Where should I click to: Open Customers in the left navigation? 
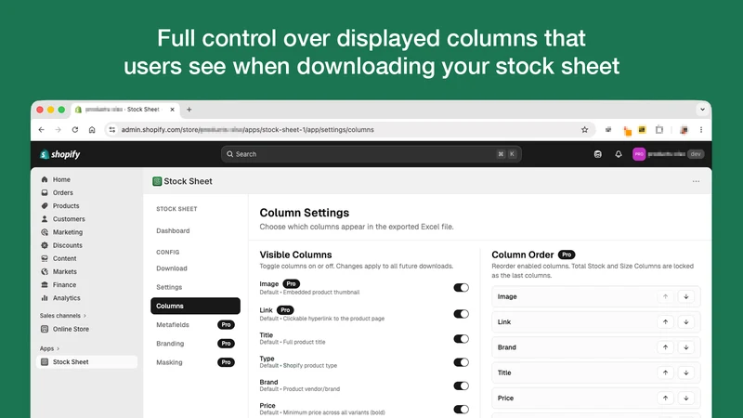(69, 219)
